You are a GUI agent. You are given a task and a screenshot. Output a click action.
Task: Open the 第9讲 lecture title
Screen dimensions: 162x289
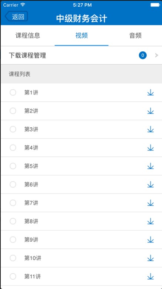pyautogui.click(x=31, y=239)
